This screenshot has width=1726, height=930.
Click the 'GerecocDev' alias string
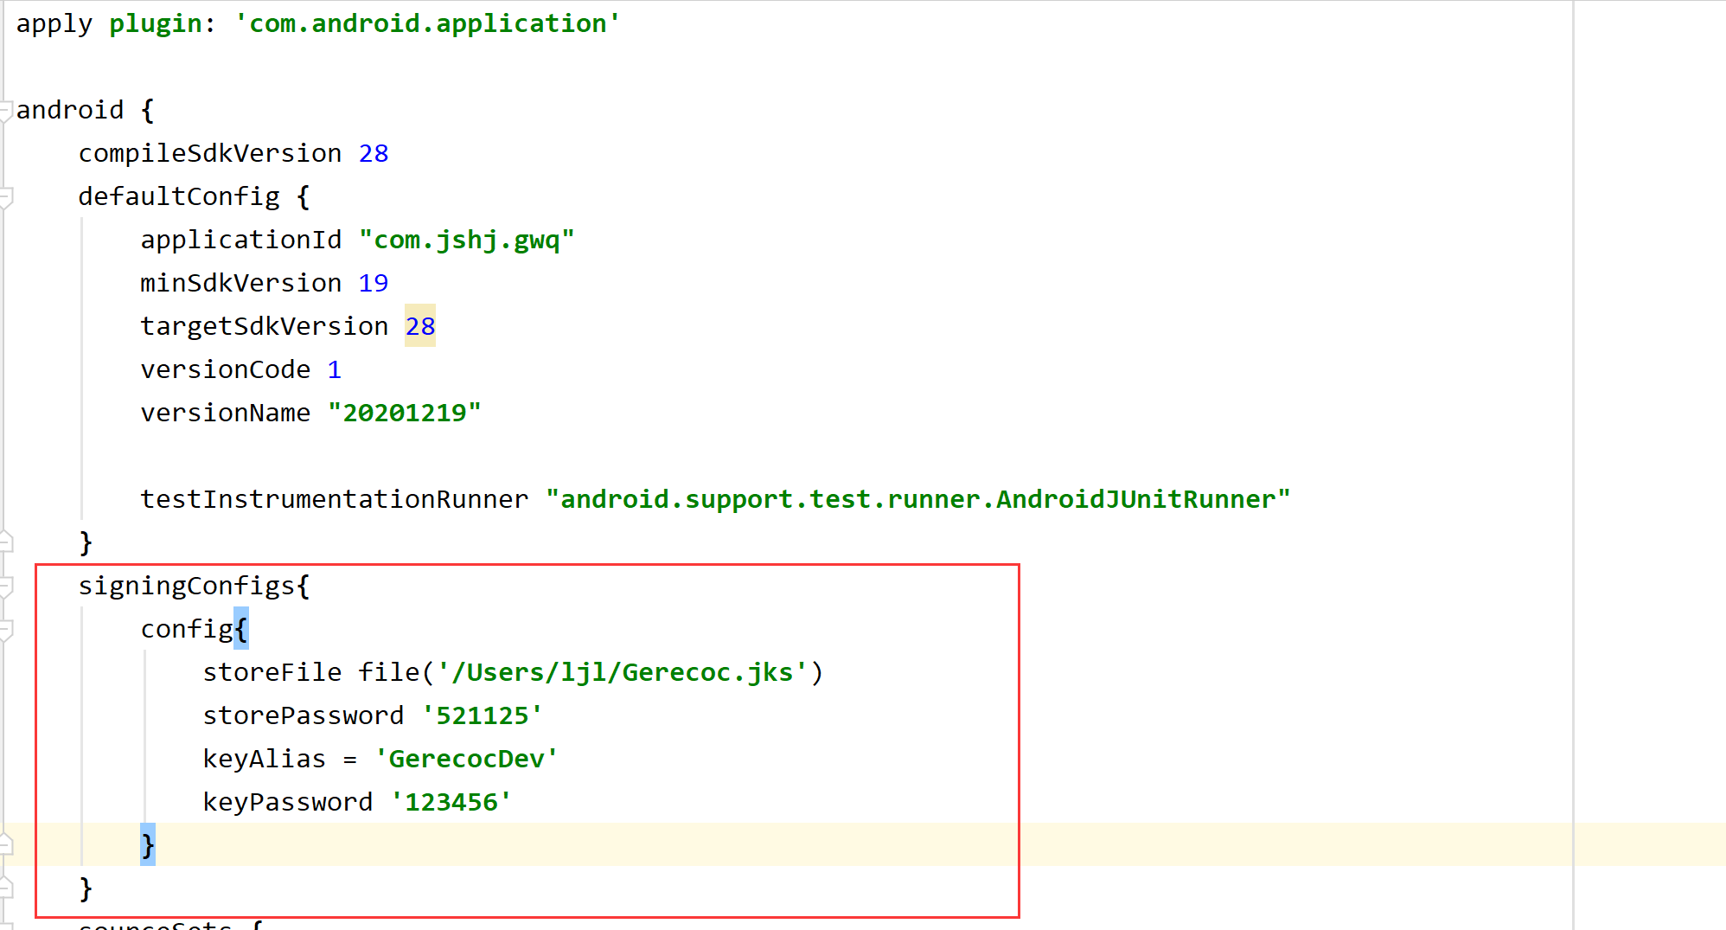(x=467, y=759)
